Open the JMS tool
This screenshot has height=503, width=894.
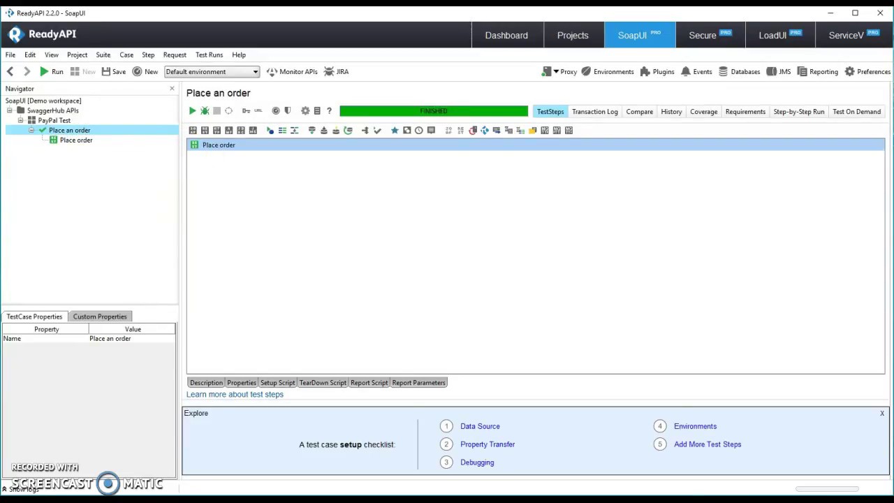click(778, 71)
